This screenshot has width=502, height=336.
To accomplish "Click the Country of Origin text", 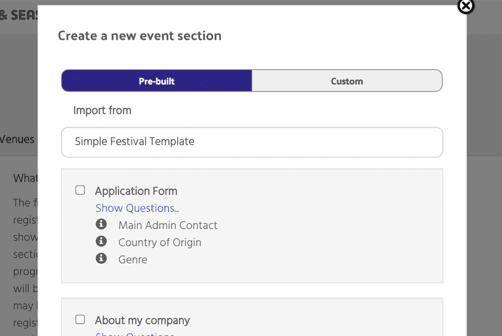I will click(160, 242).
